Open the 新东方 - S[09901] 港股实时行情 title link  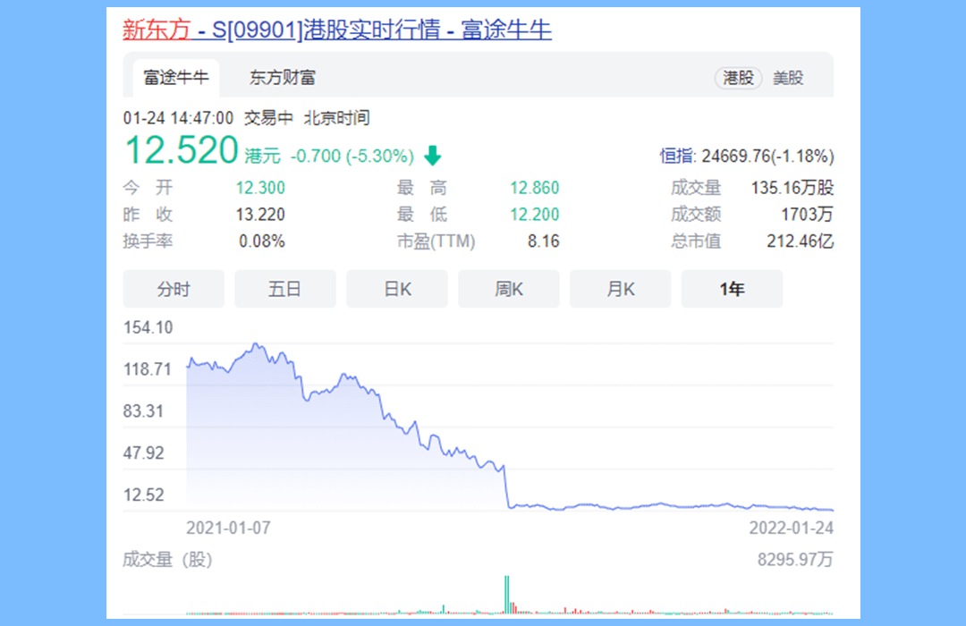click(x=337, y=30)
